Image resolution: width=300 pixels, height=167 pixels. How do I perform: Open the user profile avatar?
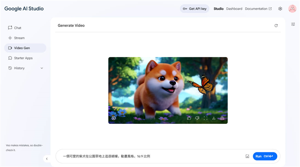[x=292, y=9]
